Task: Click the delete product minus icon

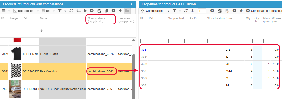Action: coord(114,11)
